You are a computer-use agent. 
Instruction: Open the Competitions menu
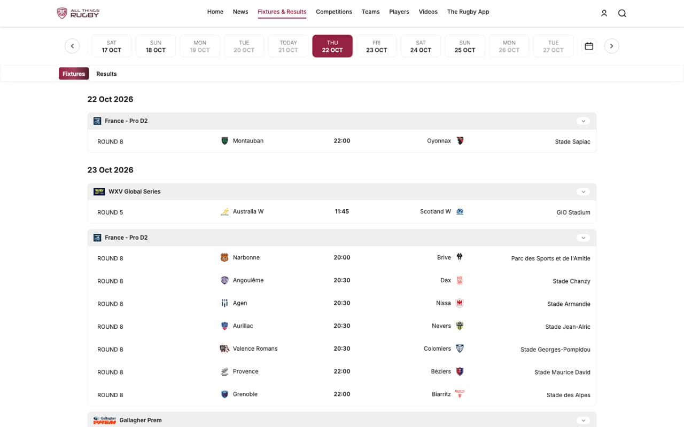[x=334, y=12]
